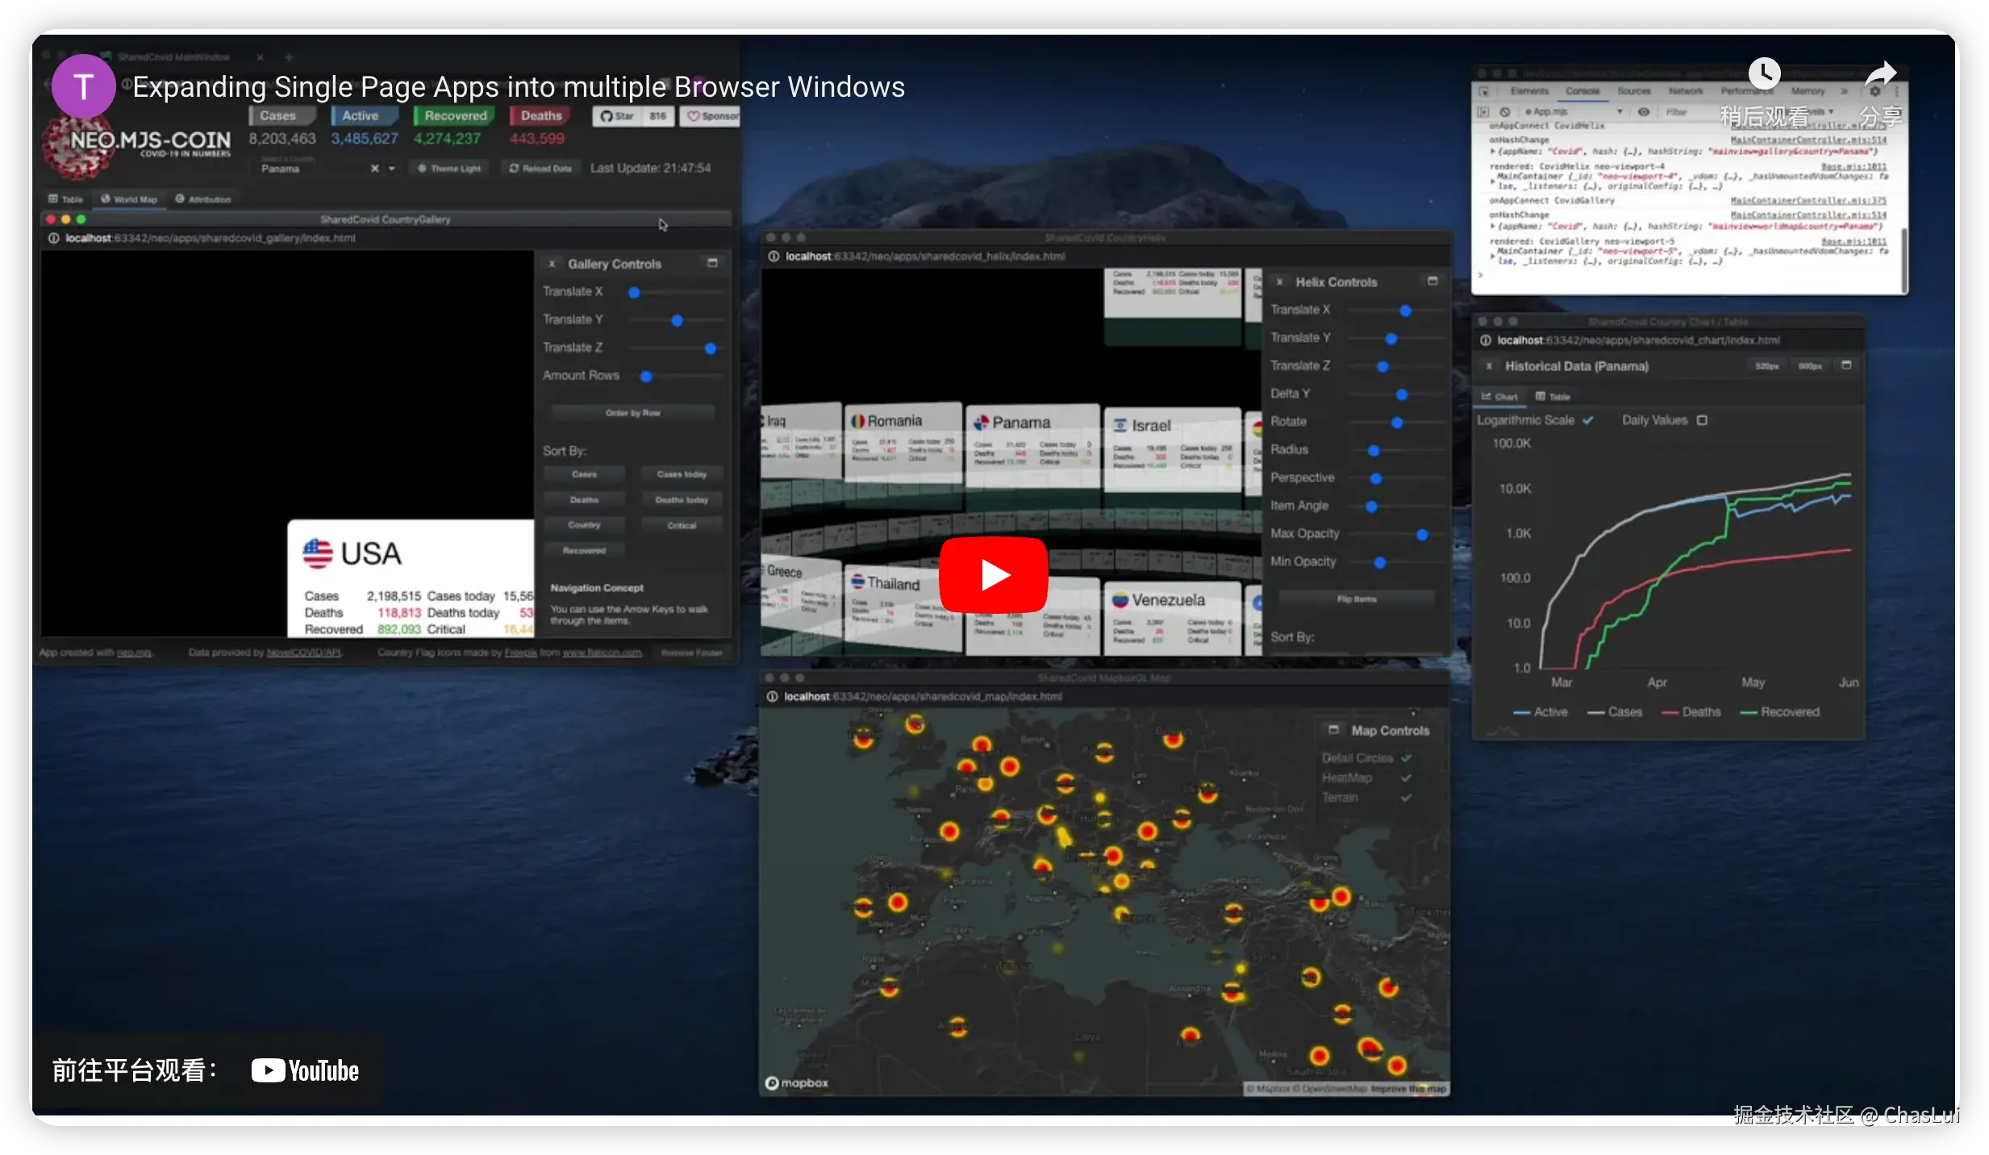Click the Reload Data button
The height and width of the screenshot is (1155, 1989).
[540, 169]
